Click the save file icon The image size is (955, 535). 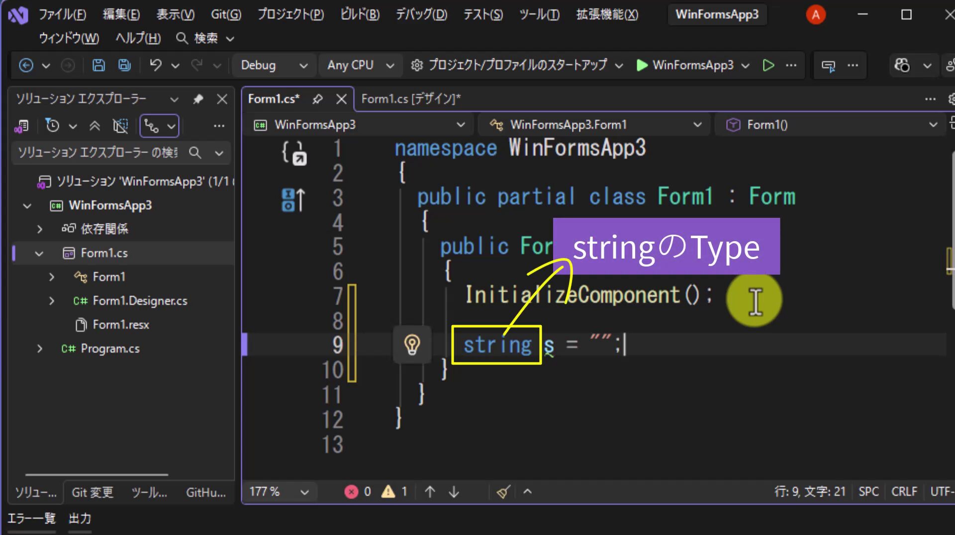click(x=98, y=65)
